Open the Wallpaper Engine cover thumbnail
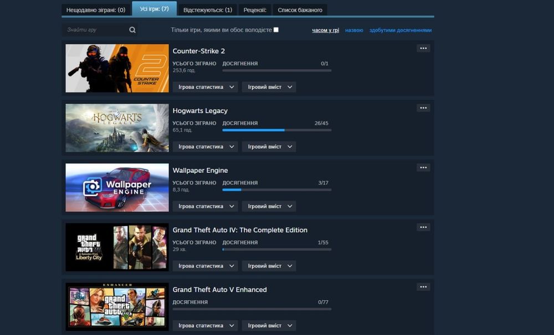This screenshot has height=335, width=554. coord(117,188)
